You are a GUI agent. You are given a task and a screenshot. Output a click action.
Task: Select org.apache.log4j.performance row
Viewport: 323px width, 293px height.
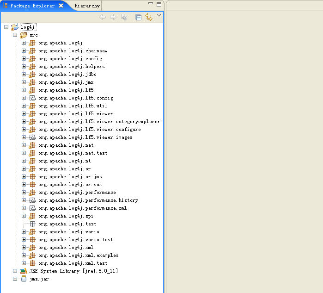pyautogui.click(x=77, y=193)
